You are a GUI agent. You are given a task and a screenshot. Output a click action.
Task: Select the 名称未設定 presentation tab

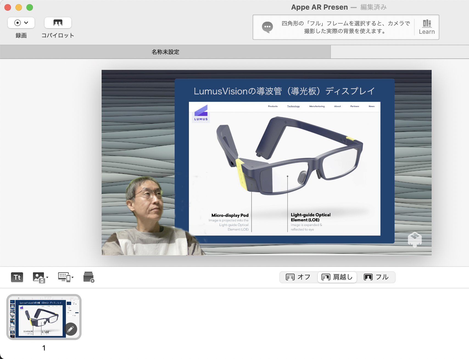coord(165,52)
